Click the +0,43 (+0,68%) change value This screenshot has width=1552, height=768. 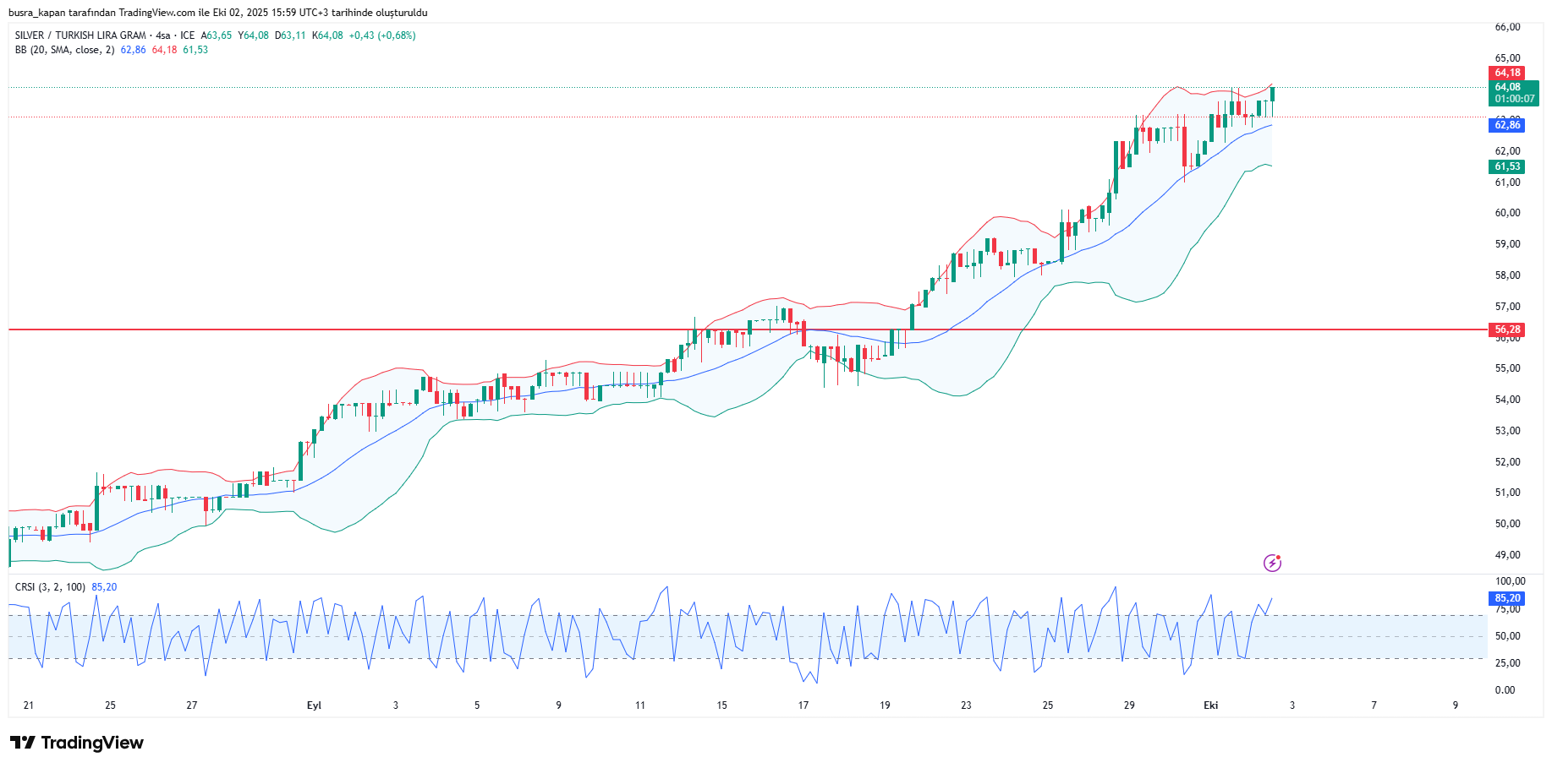(x=381, y=35)
